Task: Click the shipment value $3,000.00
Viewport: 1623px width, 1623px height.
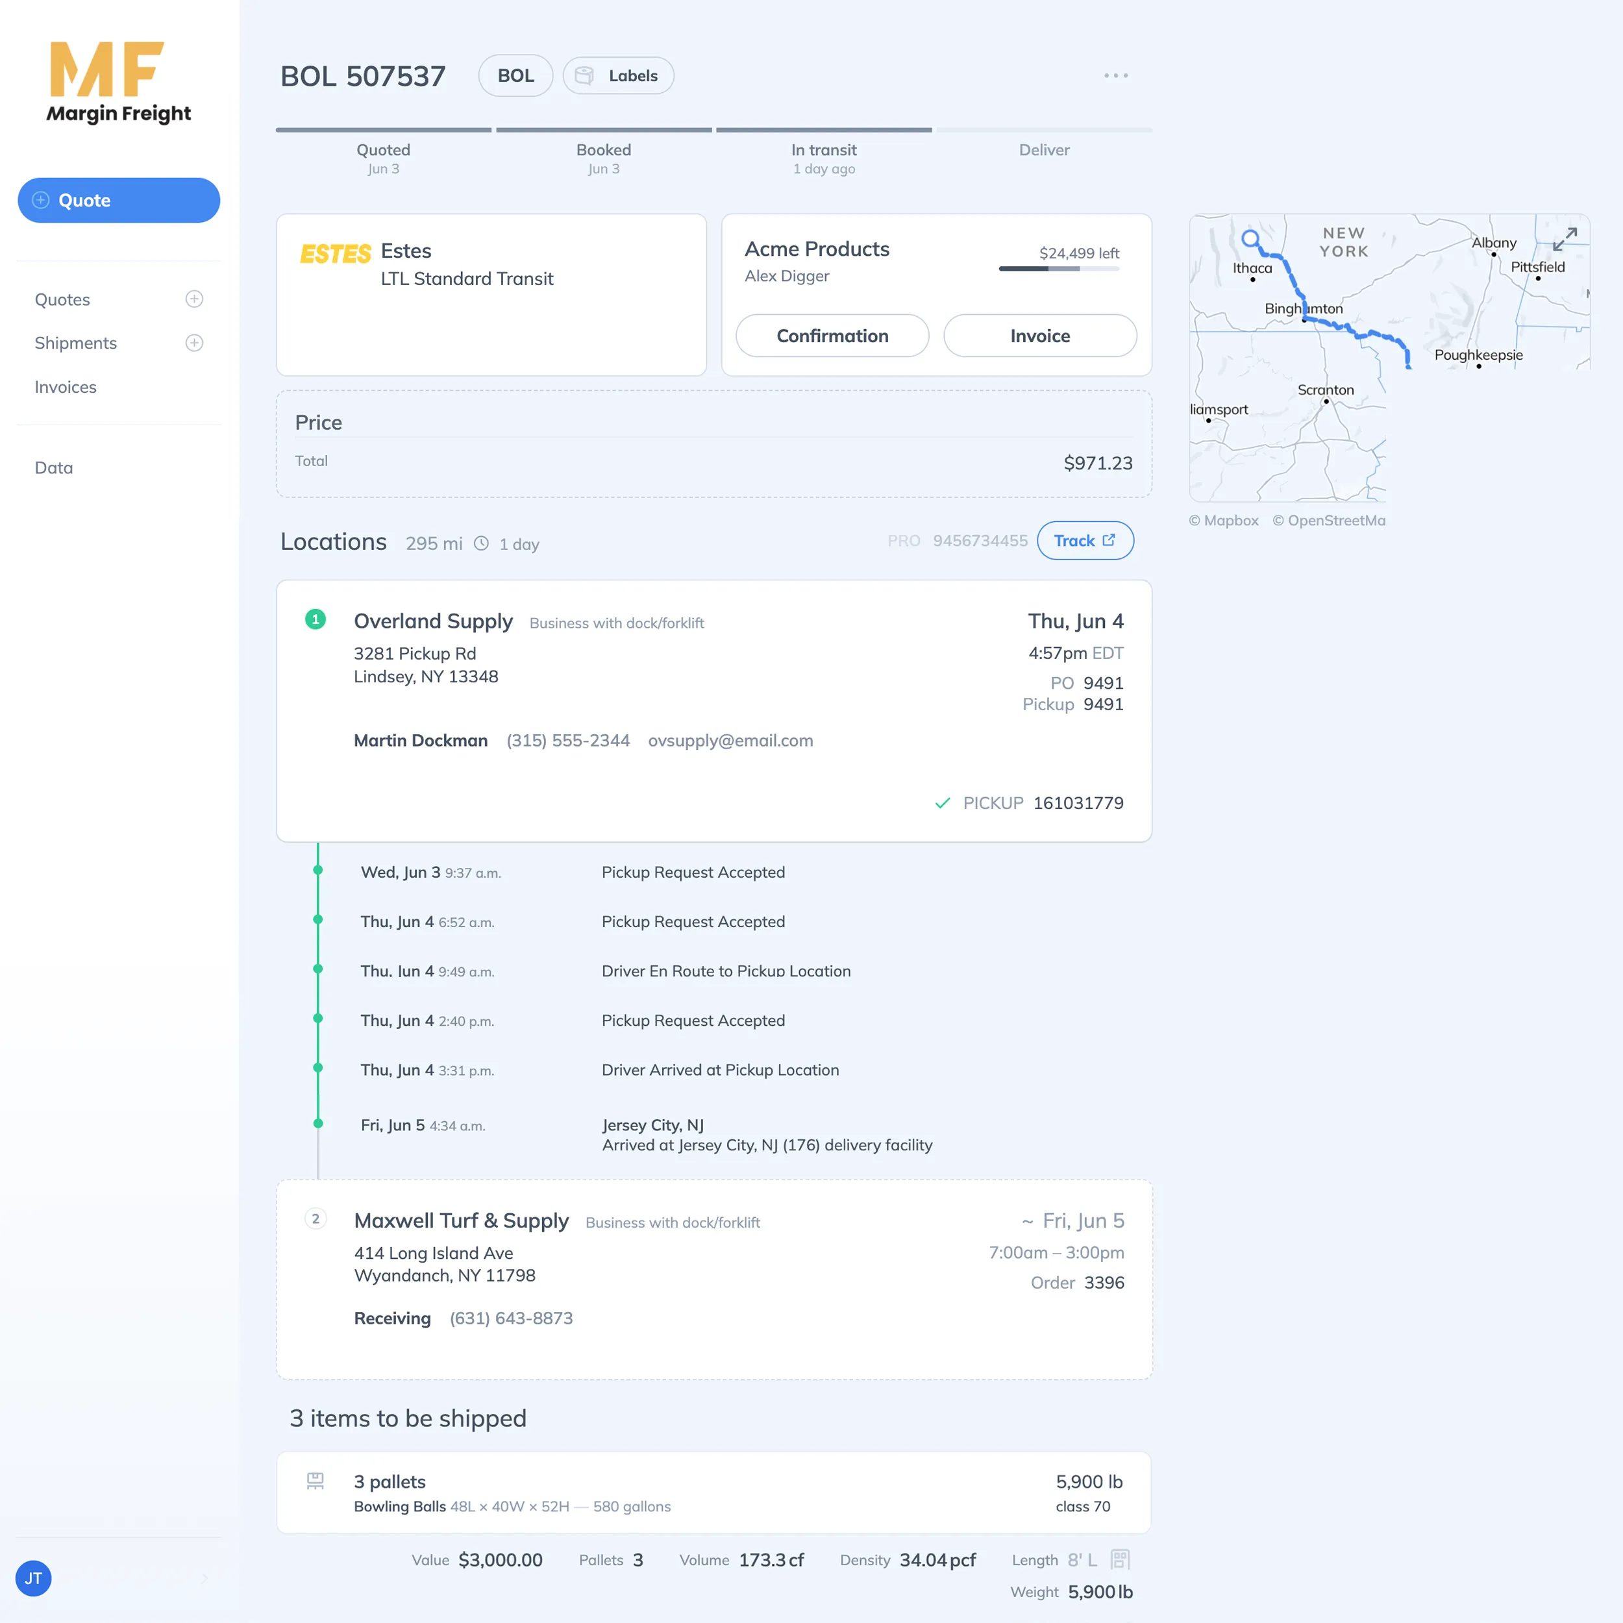Action: [x=501, y=1560]
